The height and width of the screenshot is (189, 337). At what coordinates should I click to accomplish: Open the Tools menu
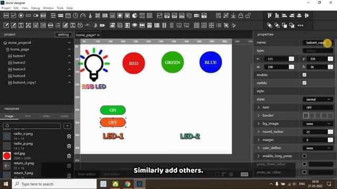point(60,8)
